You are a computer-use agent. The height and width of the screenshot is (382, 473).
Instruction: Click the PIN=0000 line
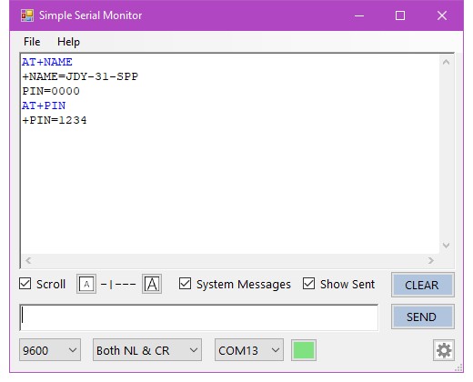pyautogui.click(x=51, y=91)
